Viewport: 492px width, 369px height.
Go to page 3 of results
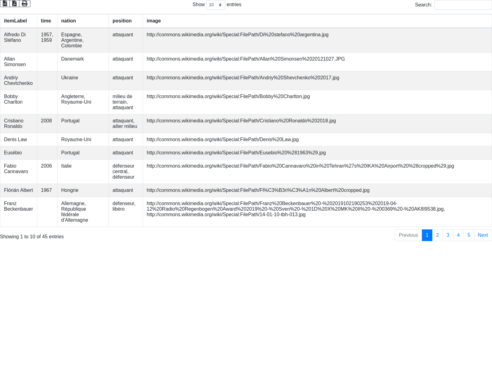pos(448,235)
